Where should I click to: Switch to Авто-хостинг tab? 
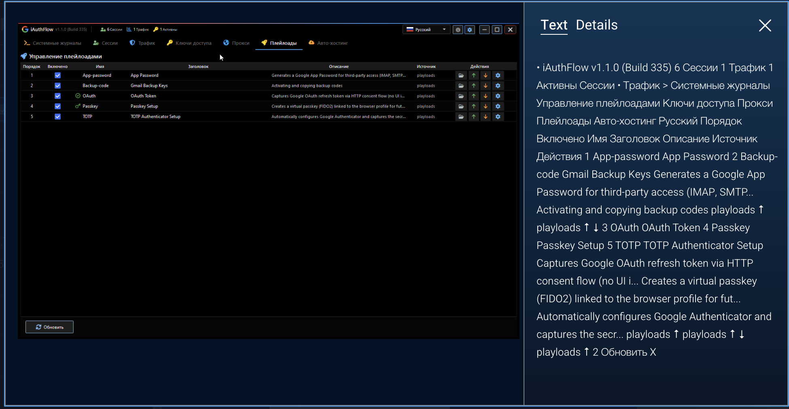(x=328, y=43)
